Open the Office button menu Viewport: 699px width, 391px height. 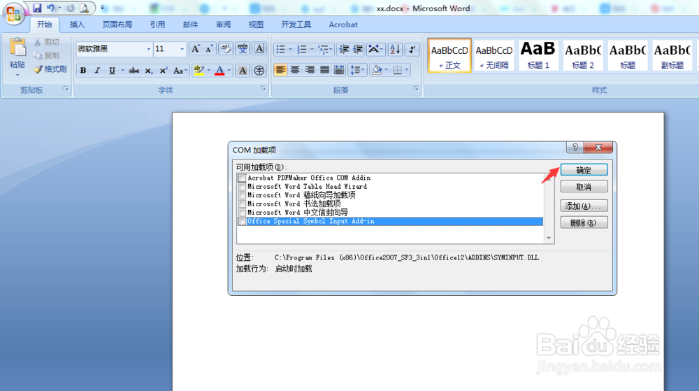point(13,14)
